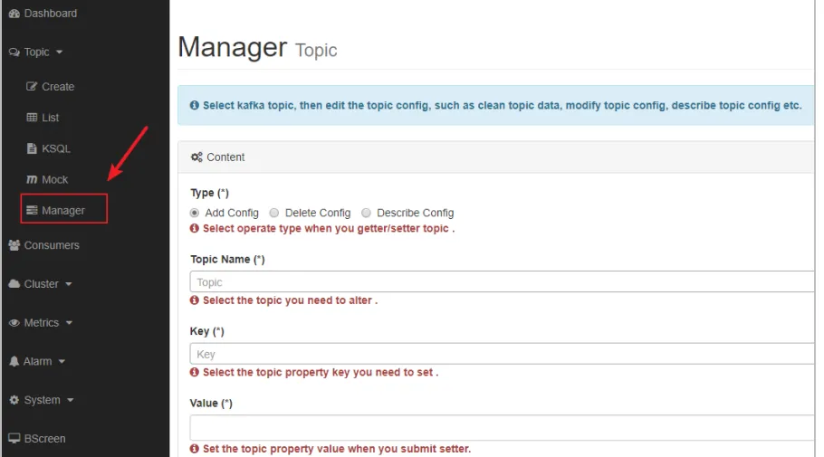Click the Dashboard gauge icon
The image size is (824, 457).
[x=14, y=14]
